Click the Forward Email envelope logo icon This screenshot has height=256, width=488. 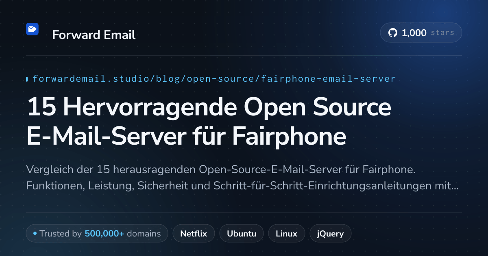32,29
